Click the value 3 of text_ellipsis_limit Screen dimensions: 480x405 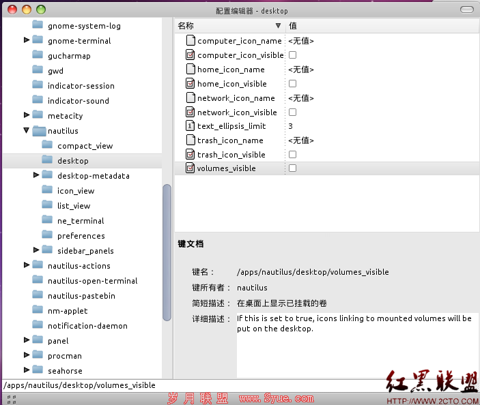(x=290, y=126)
